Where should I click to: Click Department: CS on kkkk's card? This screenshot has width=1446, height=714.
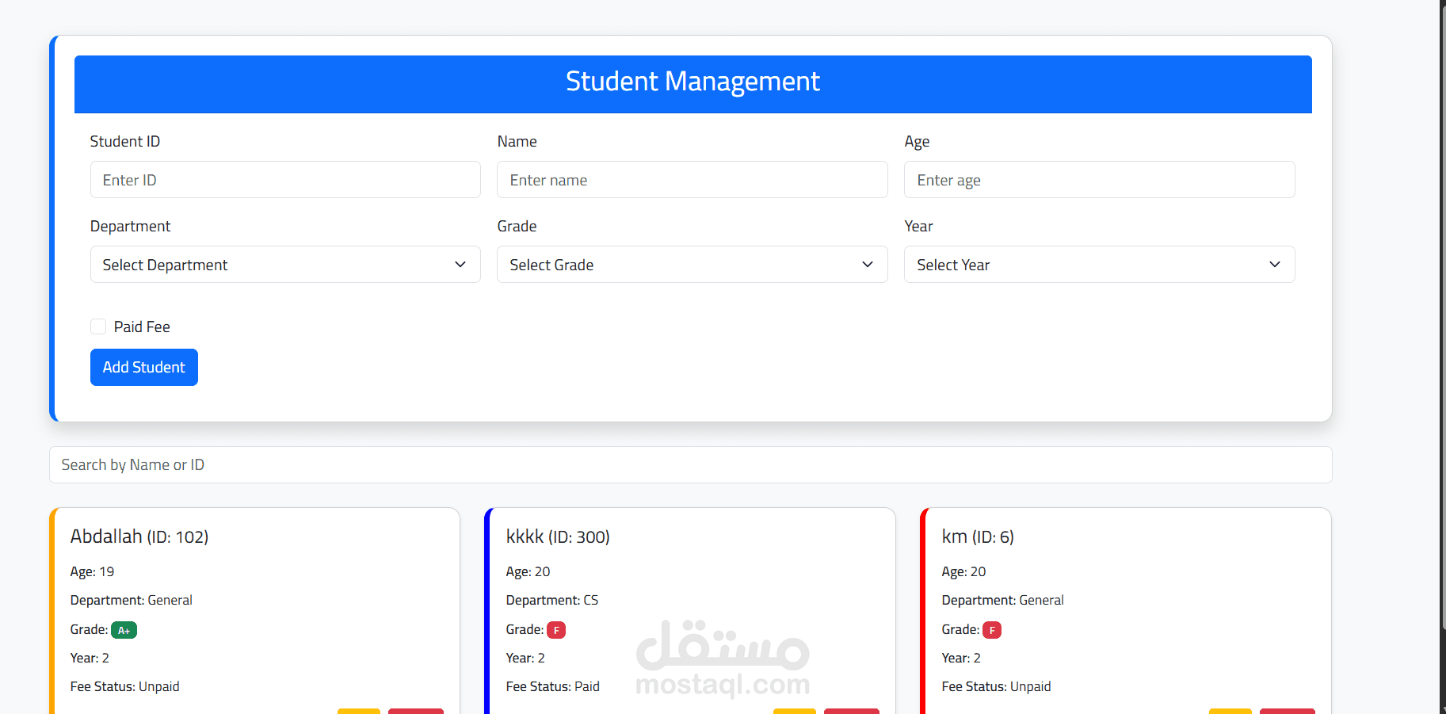[x=552, y=601]
